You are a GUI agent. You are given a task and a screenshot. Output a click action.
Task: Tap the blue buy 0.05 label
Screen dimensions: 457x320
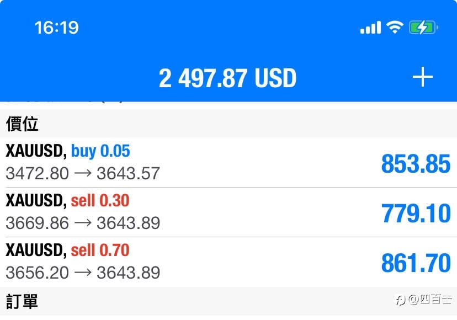pos(100,151)
